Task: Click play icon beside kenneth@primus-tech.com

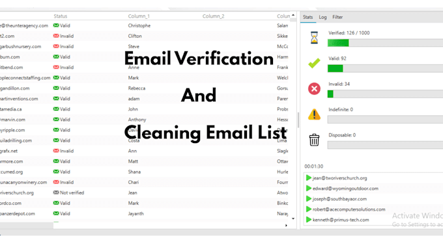Action: click(x=309, y=220)
